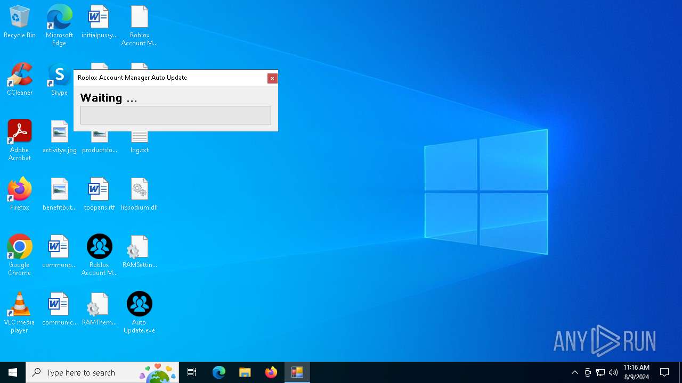Open the Skype desktop shortcut
Viewport: 682px width, 383px height.
59,80
